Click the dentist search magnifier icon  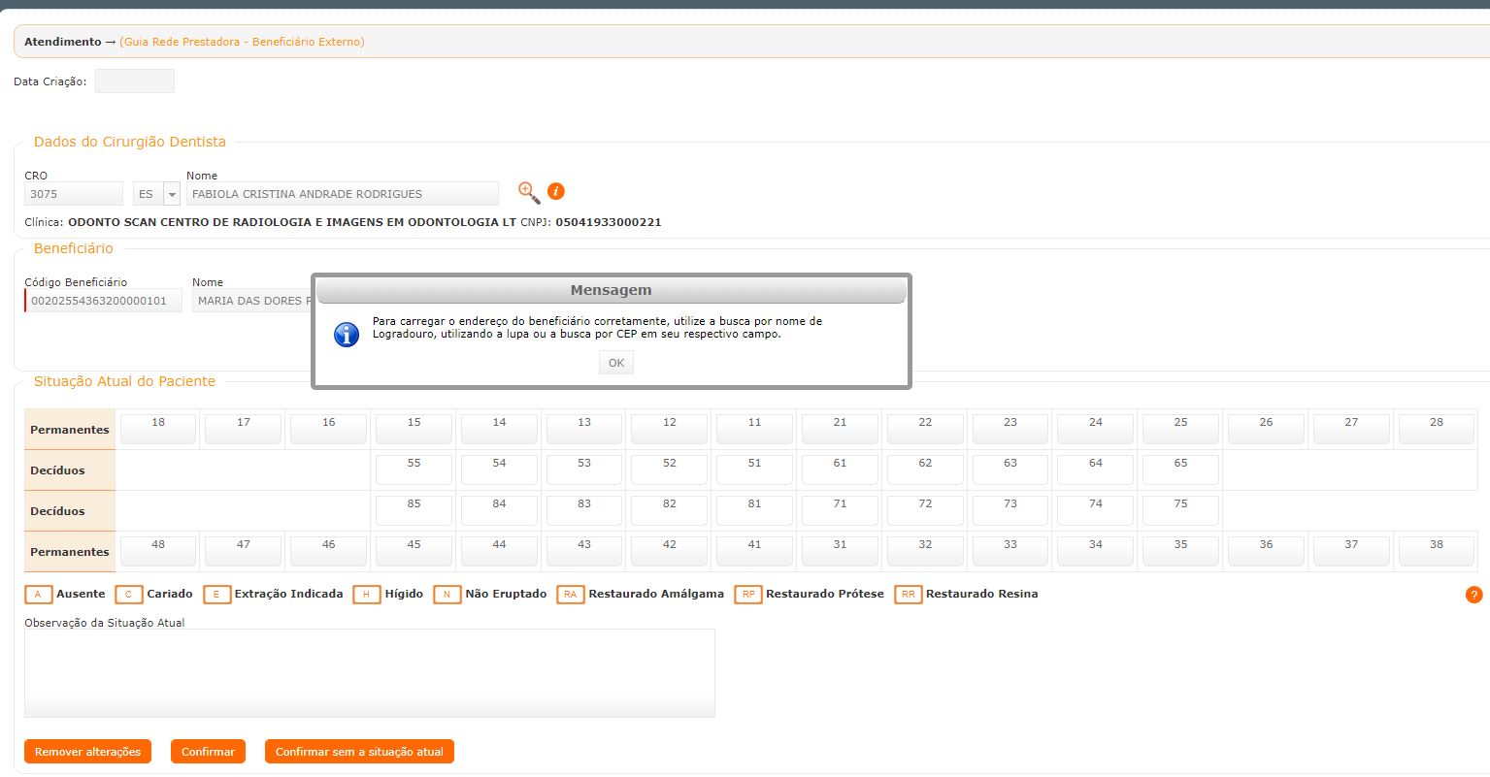[529, 192]
